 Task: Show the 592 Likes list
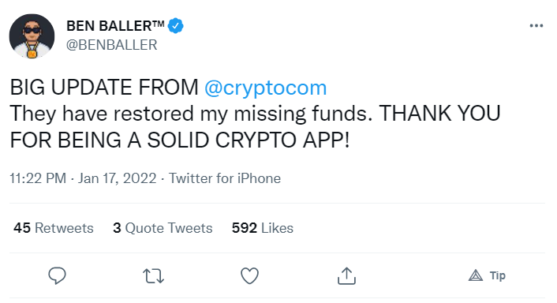[263, 228]
